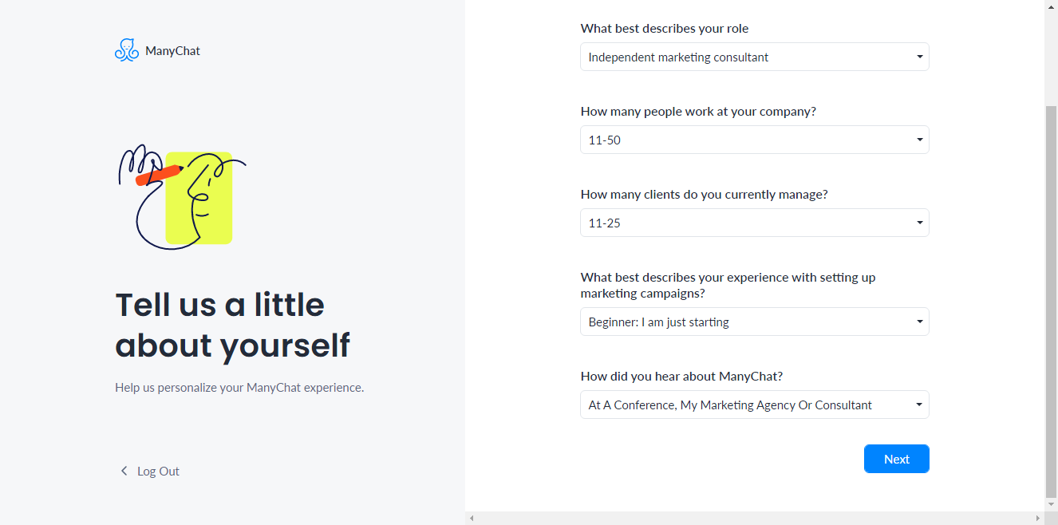Open the clients managed dropdown showing 11-25
Image resolution: width=1058 pixels, height=525 pixels.
point(755,223)
